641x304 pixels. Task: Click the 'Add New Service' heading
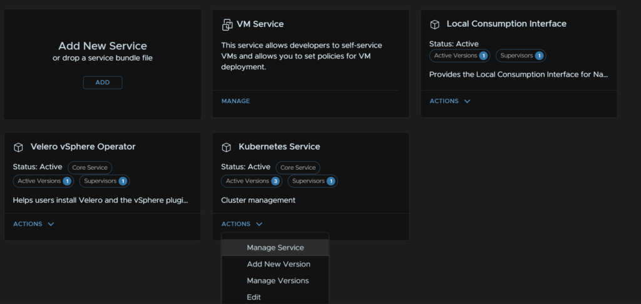coord(103,46)
